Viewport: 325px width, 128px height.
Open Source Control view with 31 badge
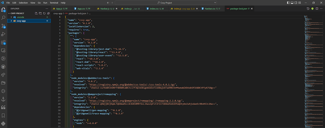point(4,26)
